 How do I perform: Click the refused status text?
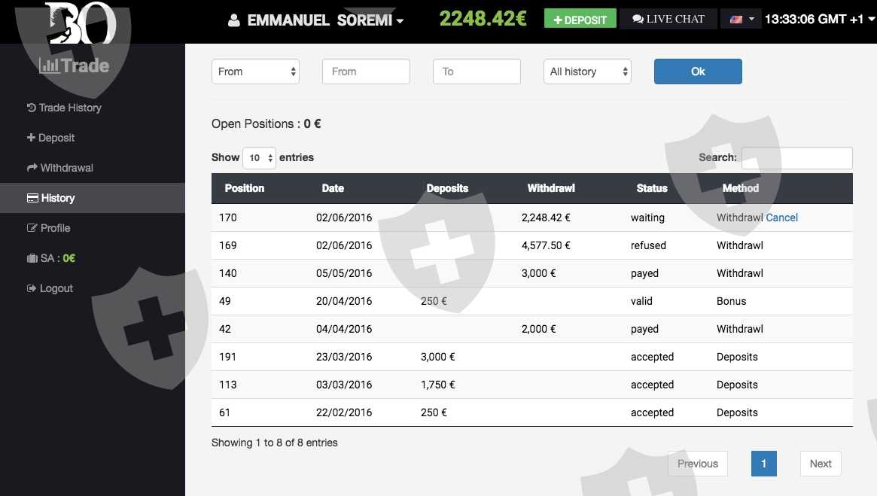click(x=648, y=245)
